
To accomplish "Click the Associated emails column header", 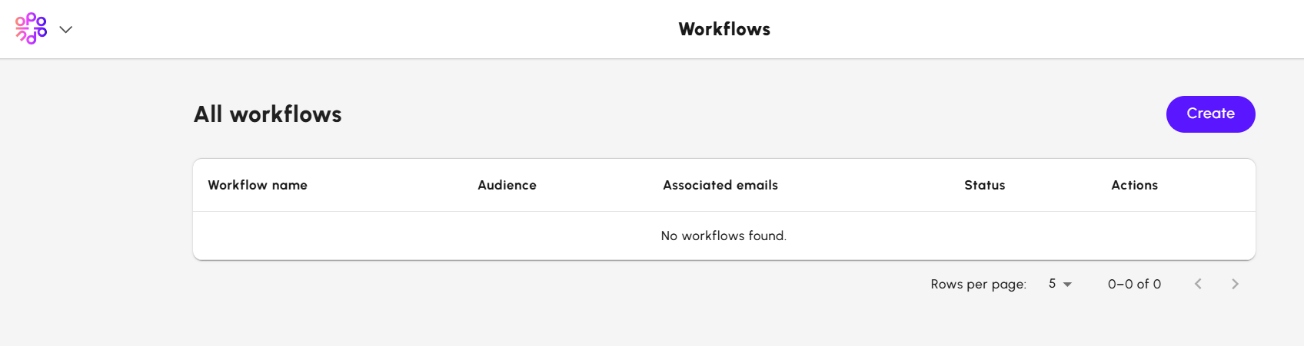I will pyautogui.click(x=720, y=185).
